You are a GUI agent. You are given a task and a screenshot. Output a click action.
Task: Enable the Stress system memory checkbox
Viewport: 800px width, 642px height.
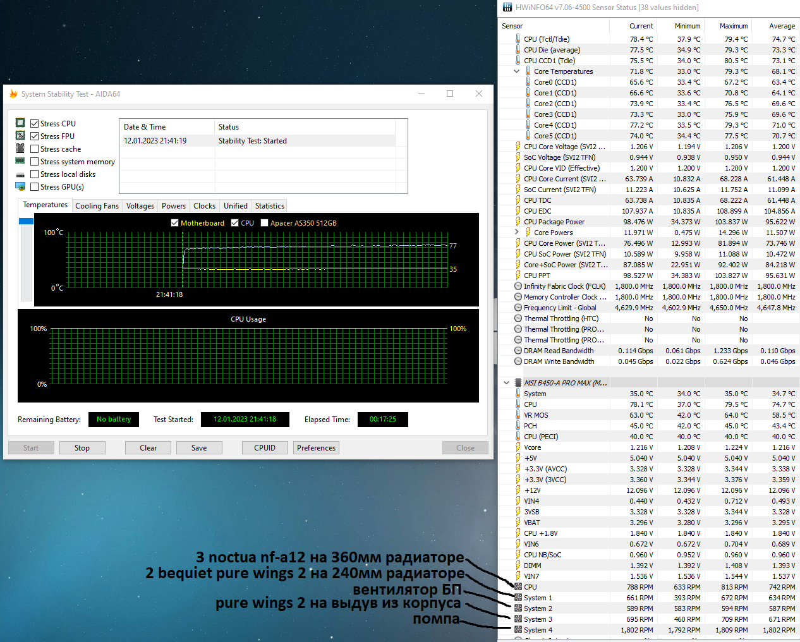34,162
